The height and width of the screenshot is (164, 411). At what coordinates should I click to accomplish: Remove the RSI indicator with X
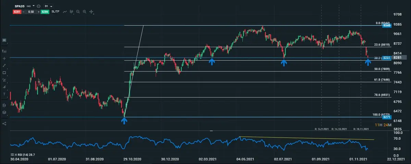click(16, 155)
